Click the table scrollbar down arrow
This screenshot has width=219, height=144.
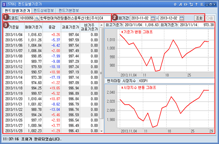coord(102,131)
